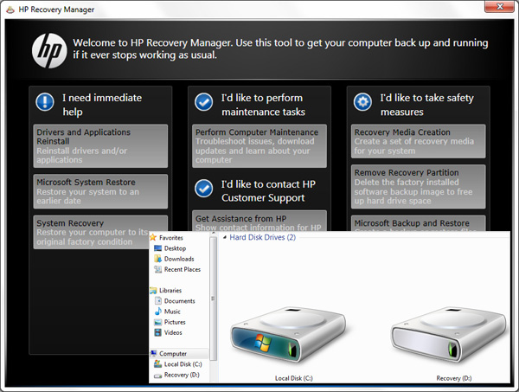The width and height of the screenshot is (519, 392).
Task: Click the exclamation mark immediate help icon
Action: point(45,101)
